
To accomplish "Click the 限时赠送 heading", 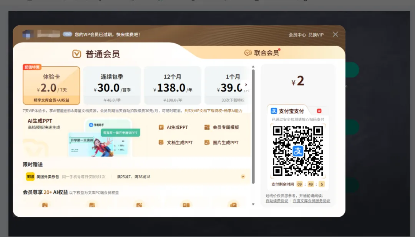I will point(33,165).
